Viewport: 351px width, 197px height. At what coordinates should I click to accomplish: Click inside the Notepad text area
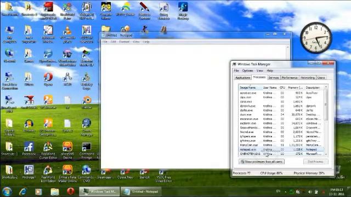[193, 107]
